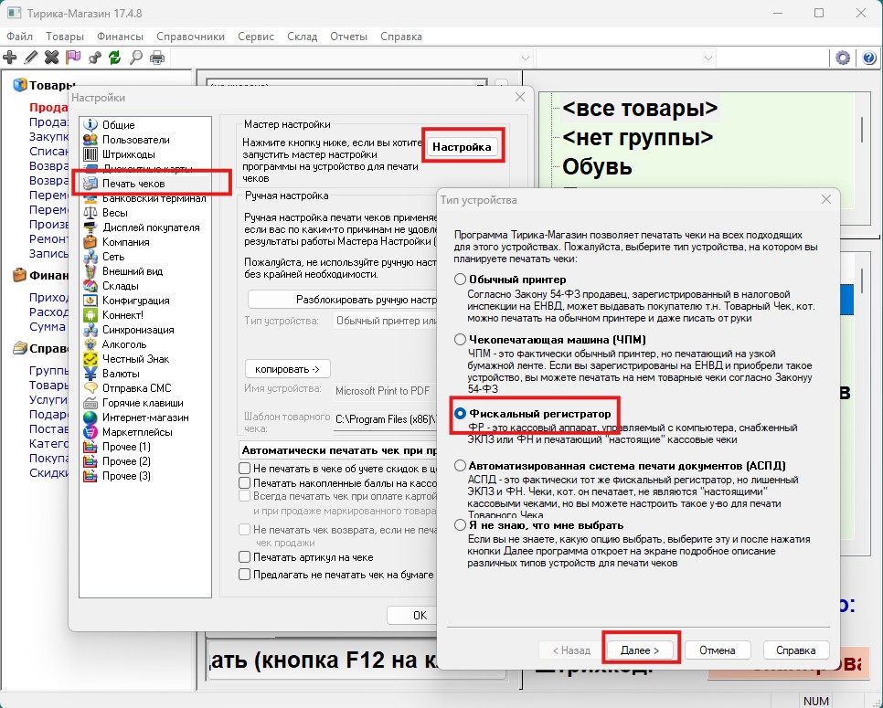Screen dimensions: 883x708
Task: Select Весы settings with scales icon
Action: (114, 213)
